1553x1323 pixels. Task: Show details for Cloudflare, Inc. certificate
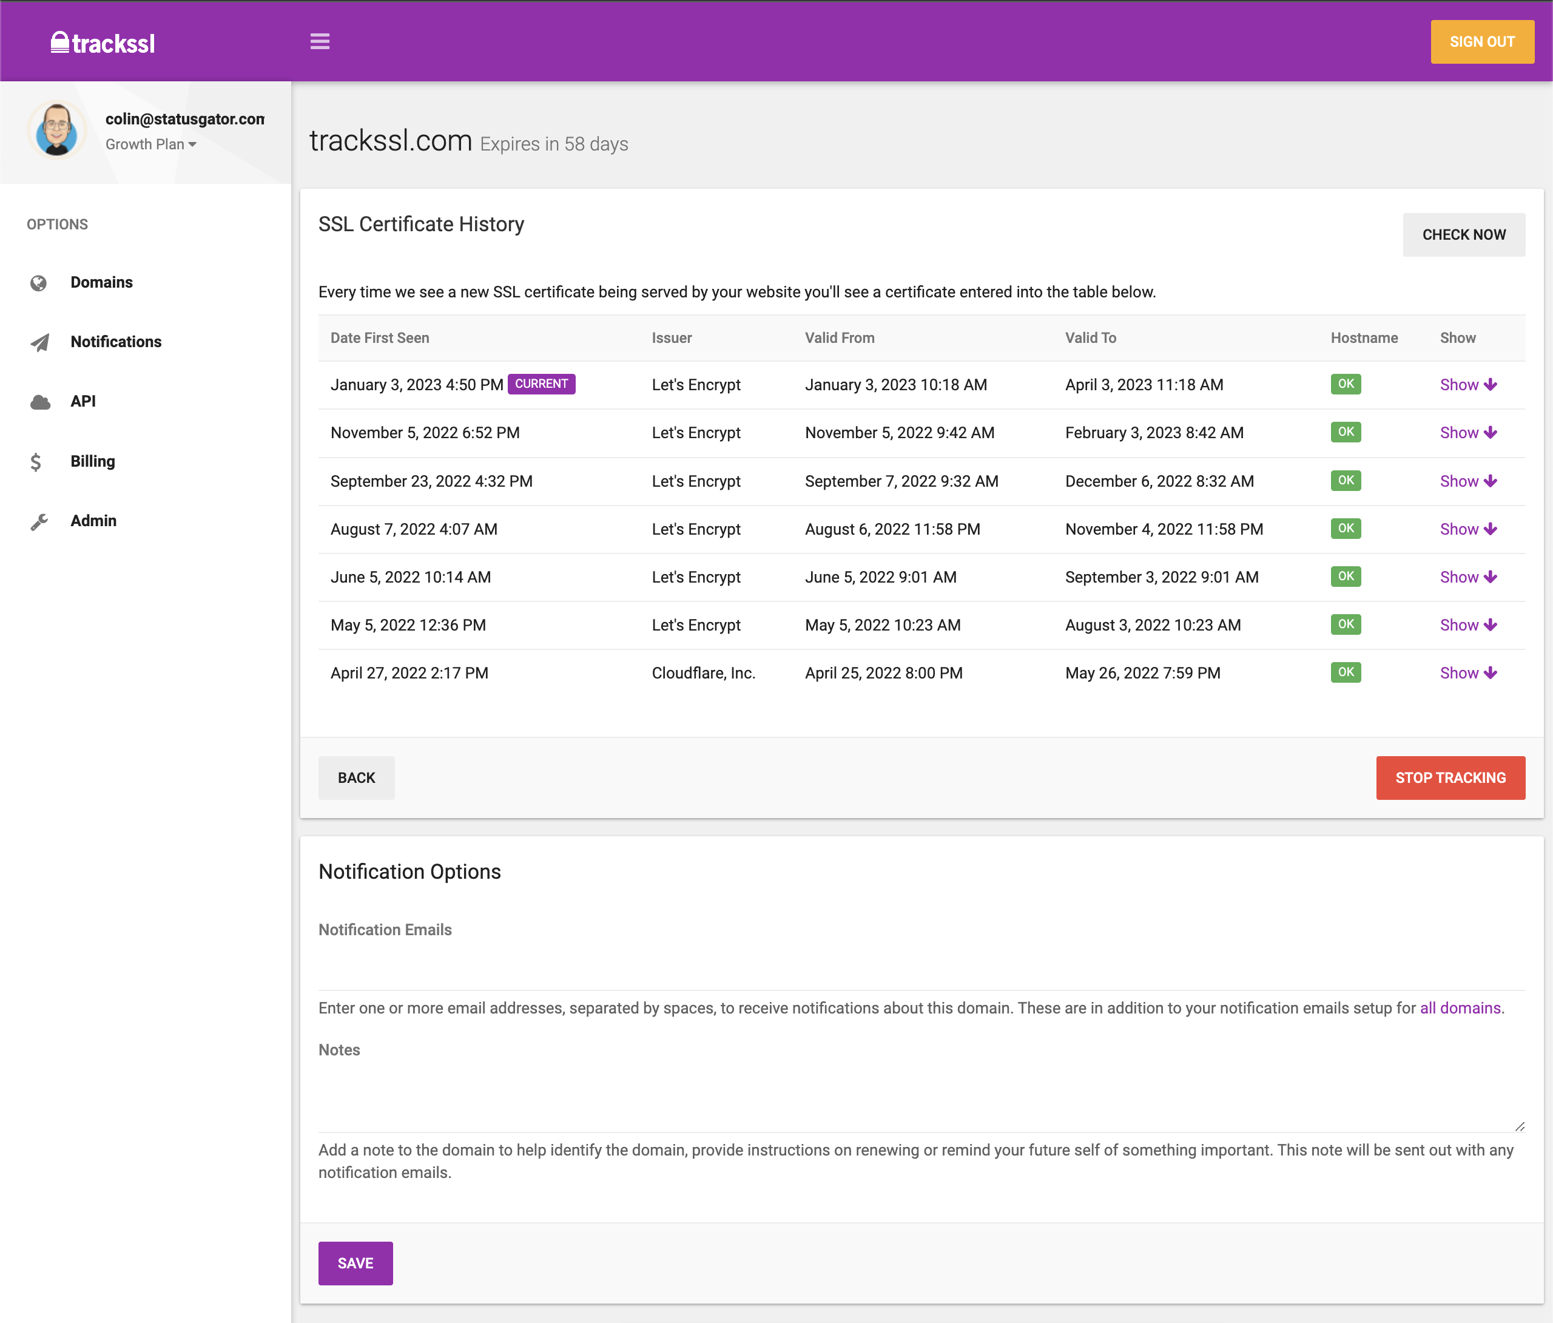point(1467,674)
